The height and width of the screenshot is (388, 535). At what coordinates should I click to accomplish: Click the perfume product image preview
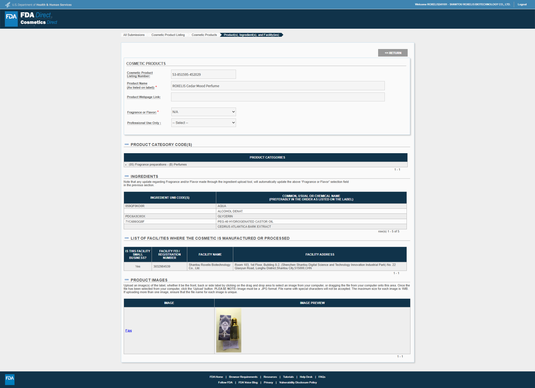tap(229, 330)
